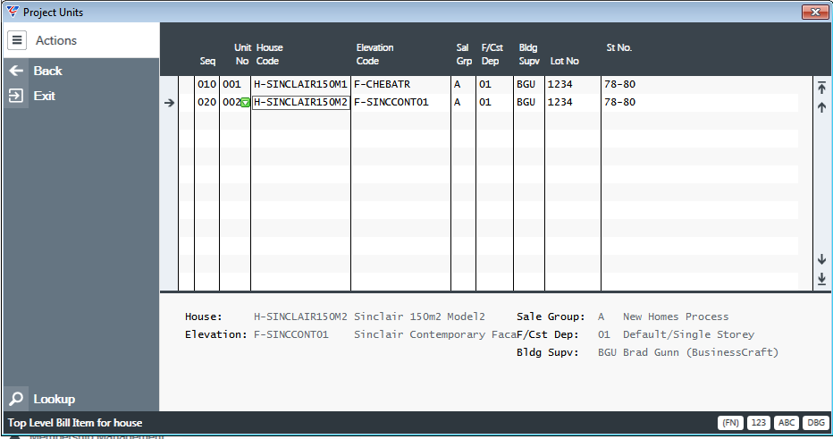
Task: Click Sinclair 150m2 Model2 description
Action: [419, 317]
